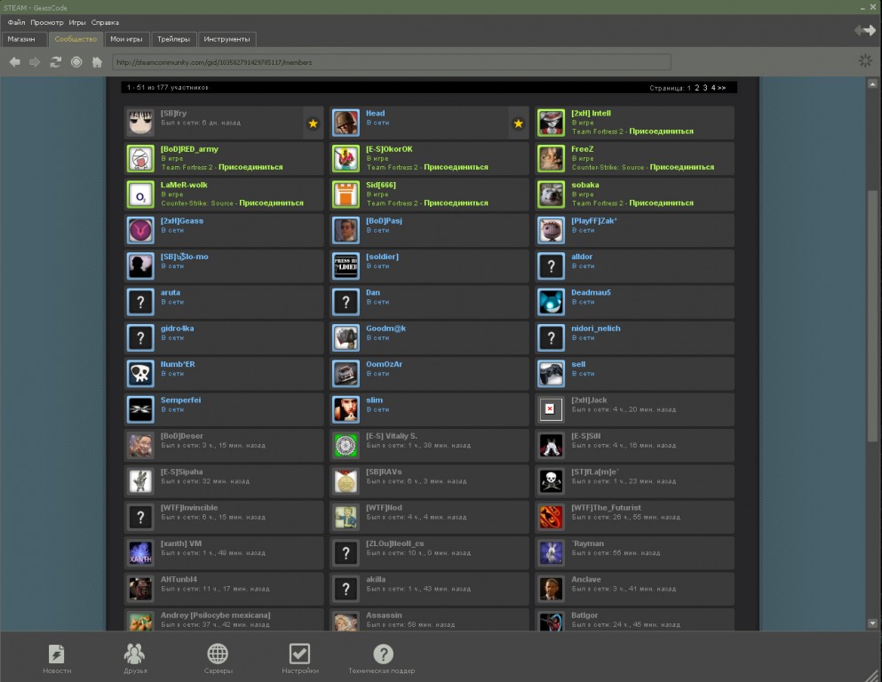The image size is (882, 682).
Task: Open the Новости news section
Action: [57, 659]
